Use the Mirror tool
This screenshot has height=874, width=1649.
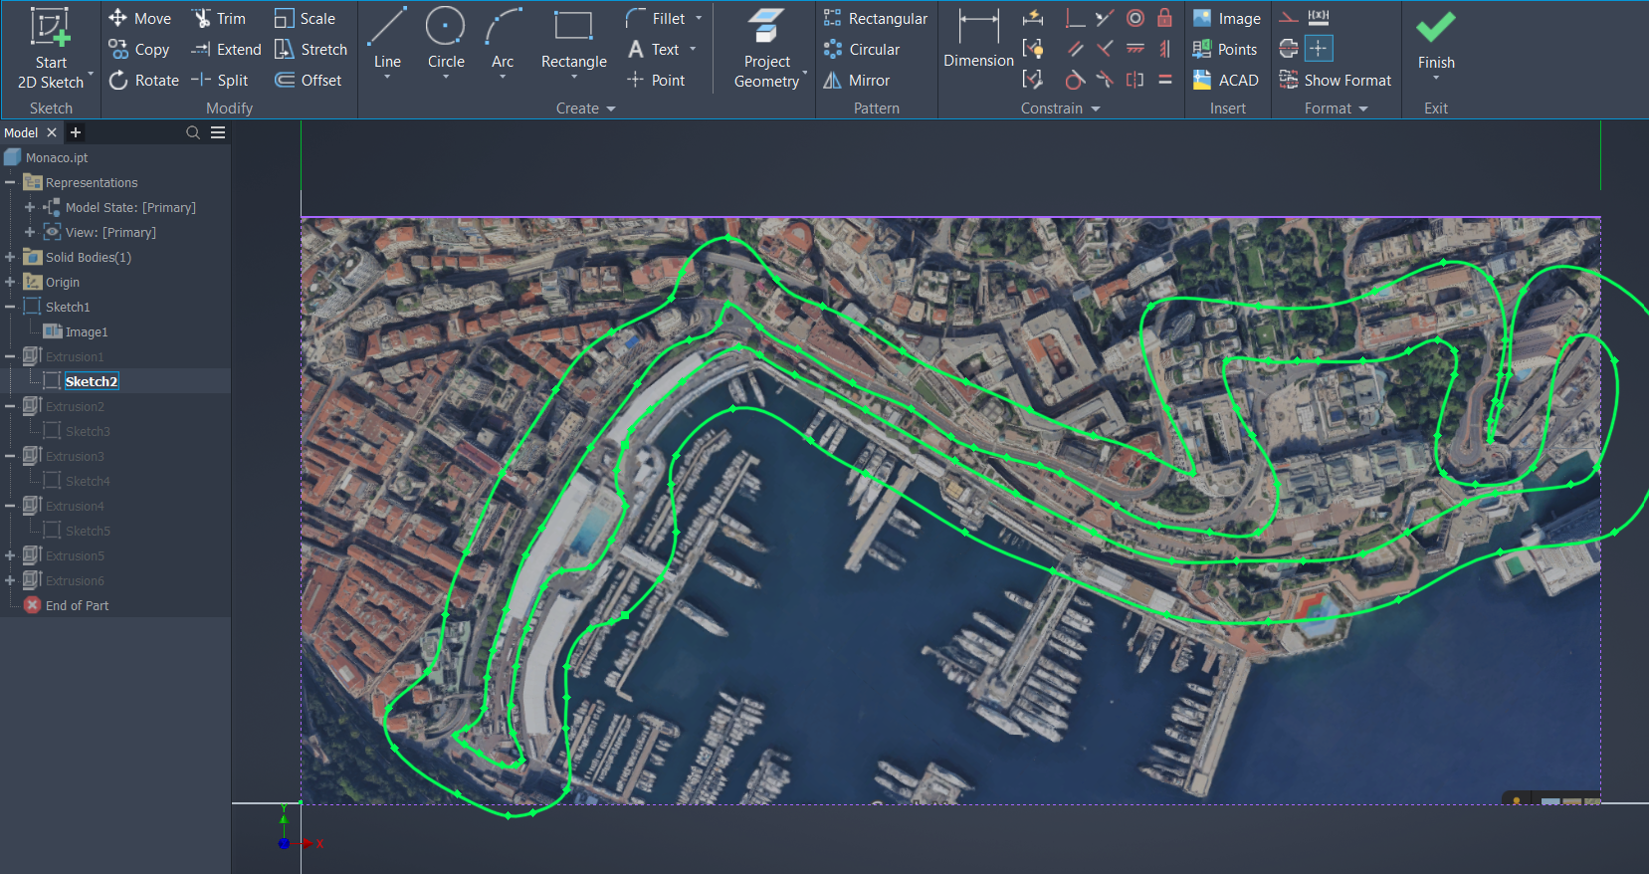(x=857, y=80)
